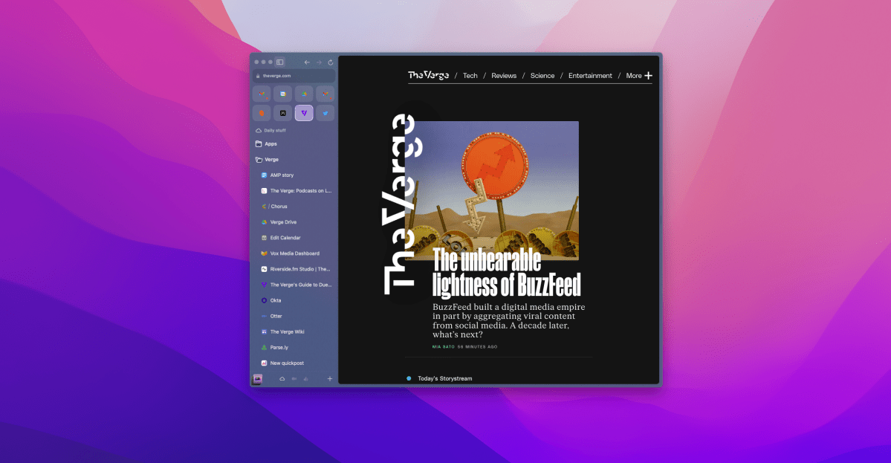Click the Mia Sato author byline

(x=443, y=346)
